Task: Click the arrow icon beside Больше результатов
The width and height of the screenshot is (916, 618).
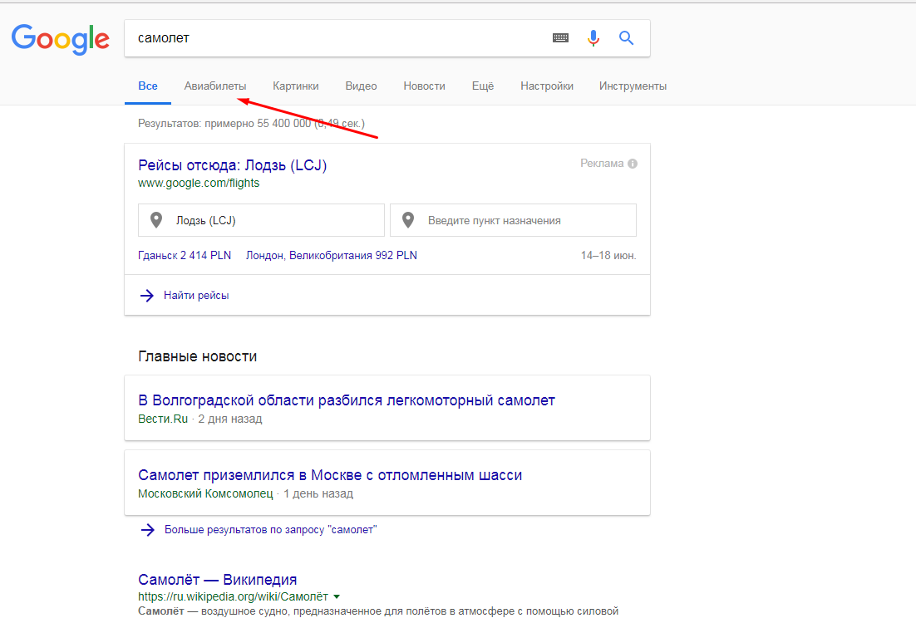Action: point(148,530)
